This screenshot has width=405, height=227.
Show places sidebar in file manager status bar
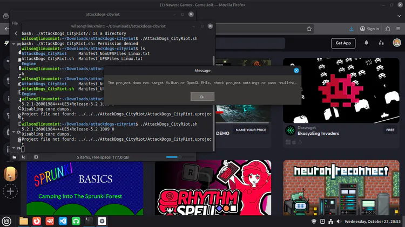click(x=15, y=157)
